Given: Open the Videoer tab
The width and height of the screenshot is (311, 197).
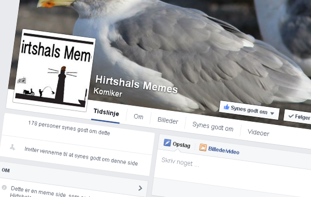Looking at the screenshot, I should pos(259,132).
